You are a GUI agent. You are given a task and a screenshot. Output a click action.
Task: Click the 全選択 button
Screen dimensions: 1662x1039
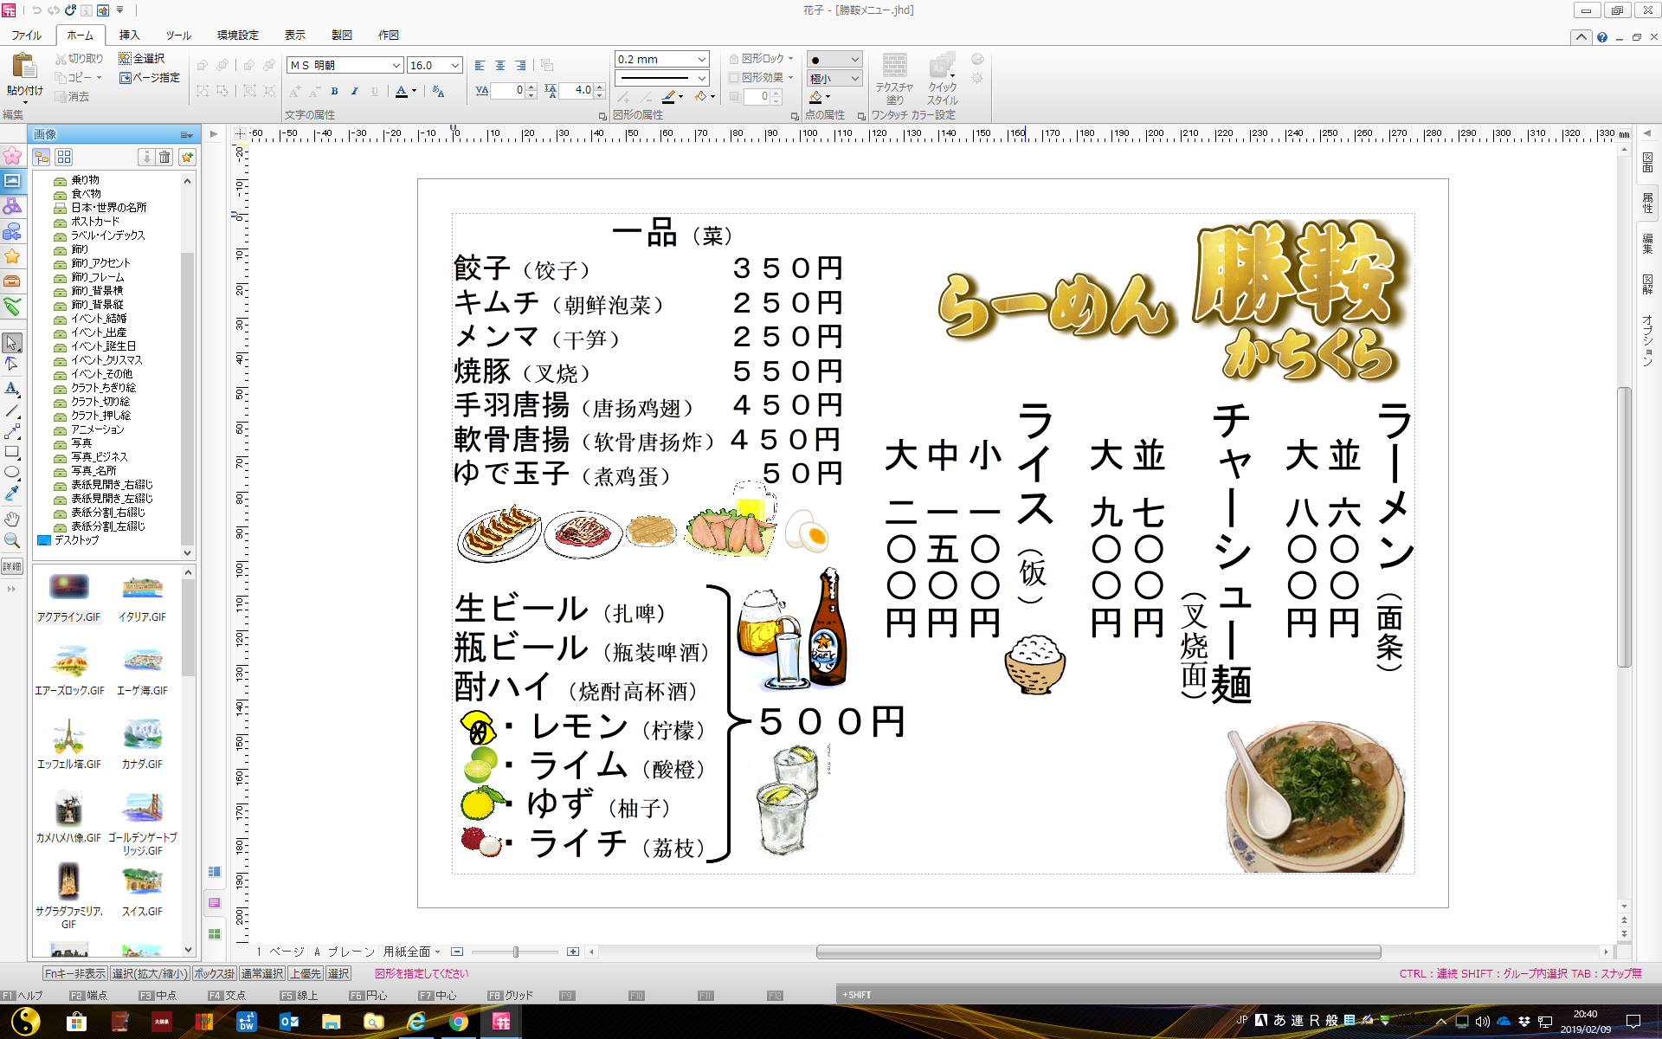coord(142,58)
